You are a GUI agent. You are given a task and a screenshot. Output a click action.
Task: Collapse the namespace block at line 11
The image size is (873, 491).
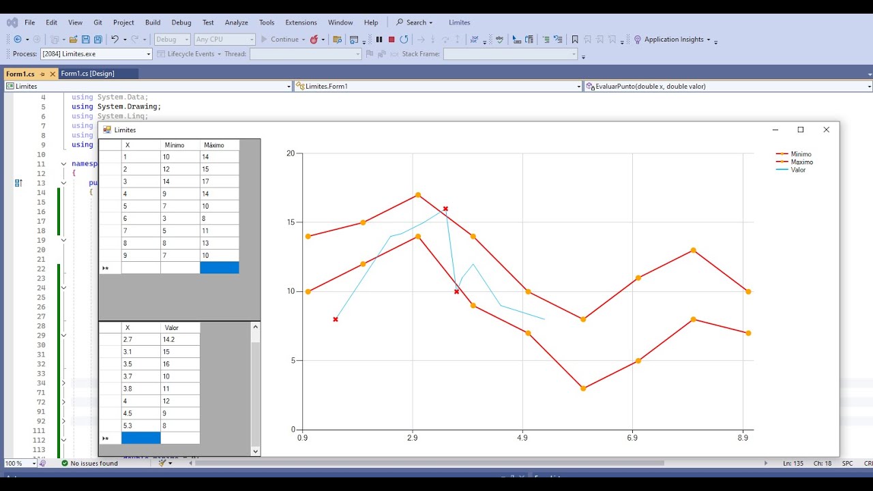coord(64,164)
